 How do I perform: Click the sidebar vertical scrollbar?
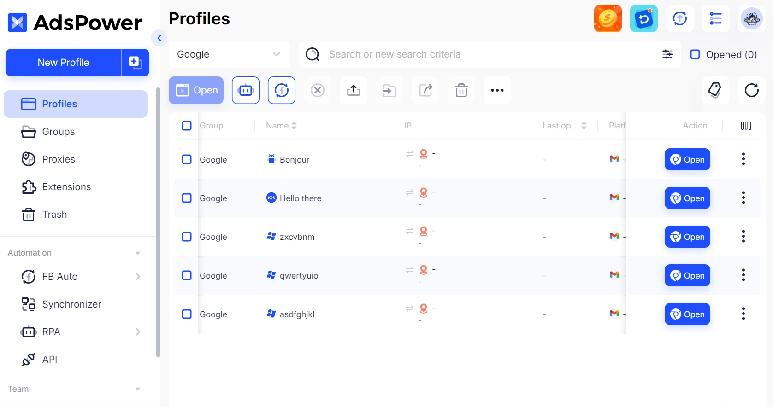(x=158, y=222)
